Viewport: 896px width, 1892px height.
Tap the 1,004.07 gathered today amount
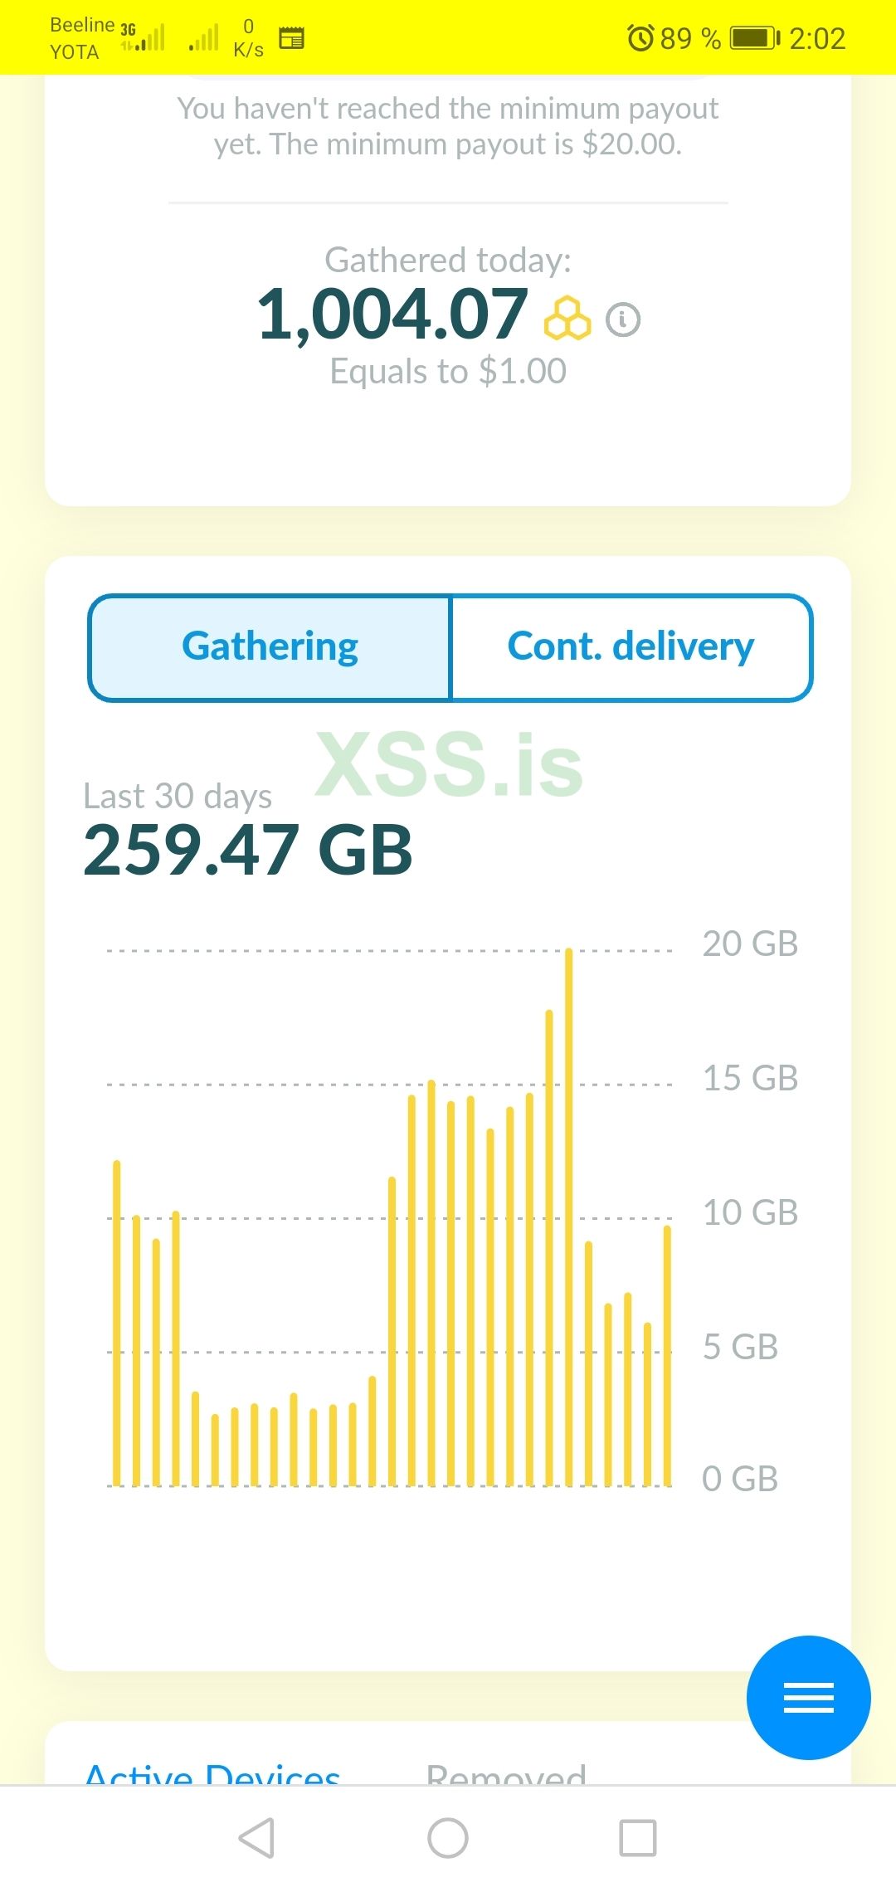coord(392,315)
